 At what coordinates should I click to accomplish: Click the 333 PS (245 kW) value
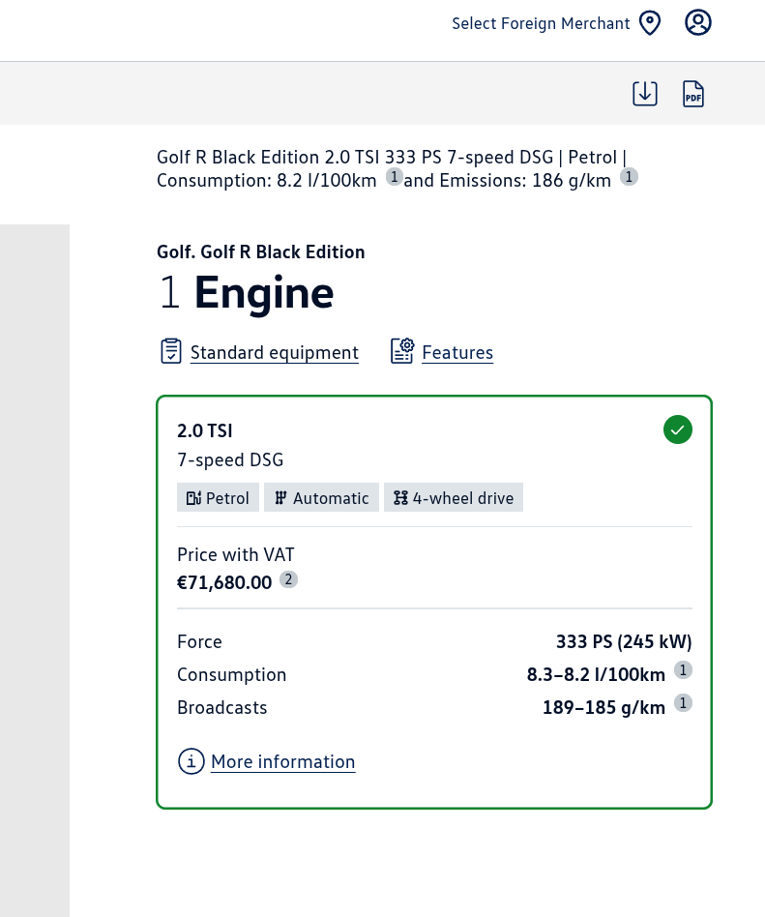click(x=624, y=642)
